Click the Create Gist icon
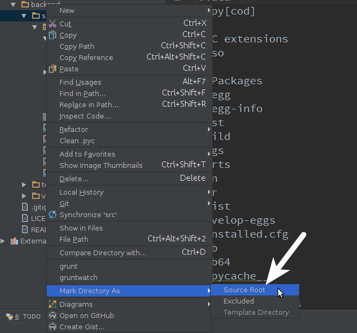Image resolution: width=357 pixels, height=333 pixels. (x=53, y=327)
